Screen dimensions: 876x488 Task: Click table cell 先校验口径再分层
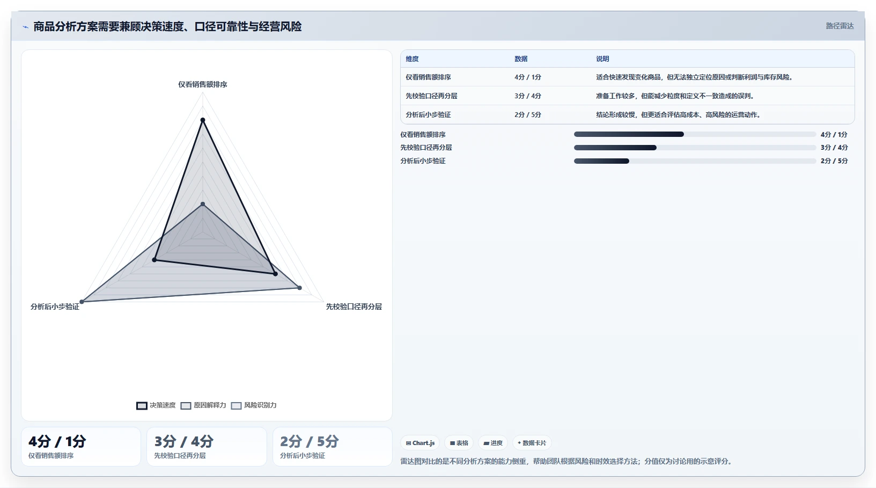pyautogui.click(x=431, y=96)
